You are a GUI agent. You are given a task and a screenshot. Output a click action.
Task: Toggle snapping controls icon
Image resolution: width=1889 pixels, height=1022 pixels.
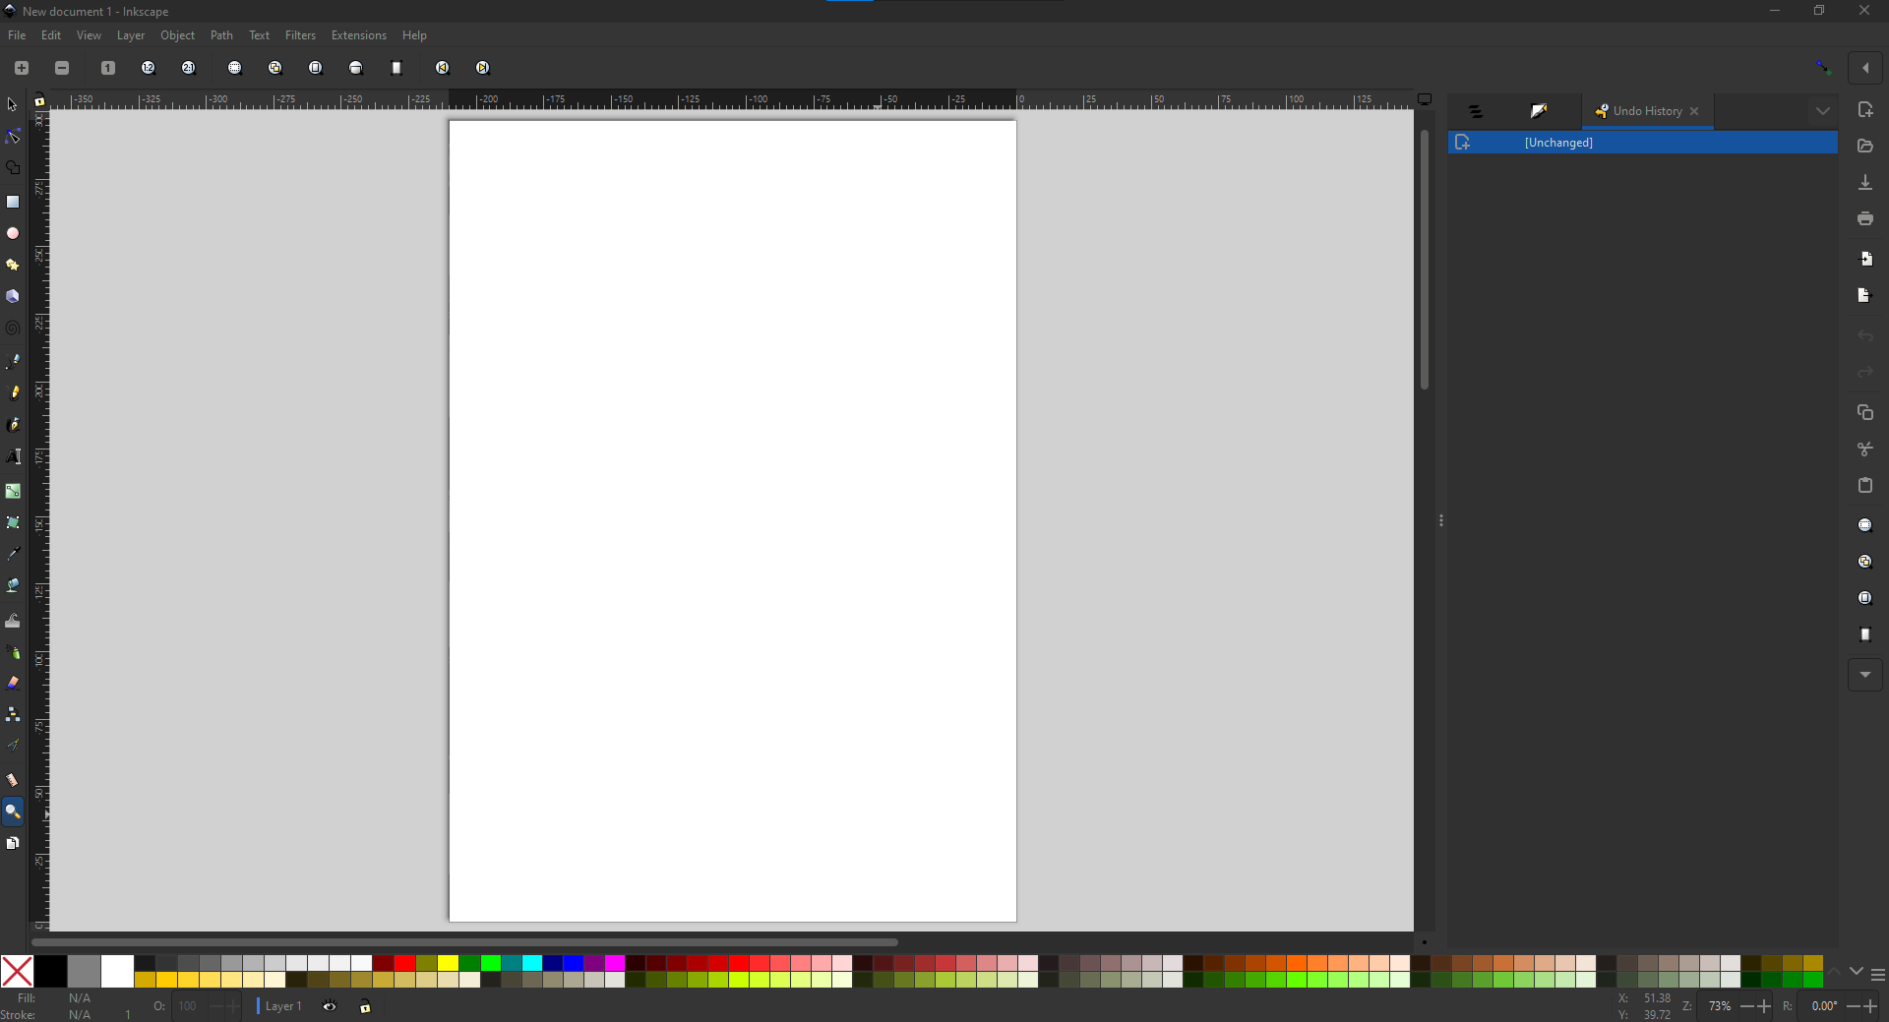[x=1823, y=68]
